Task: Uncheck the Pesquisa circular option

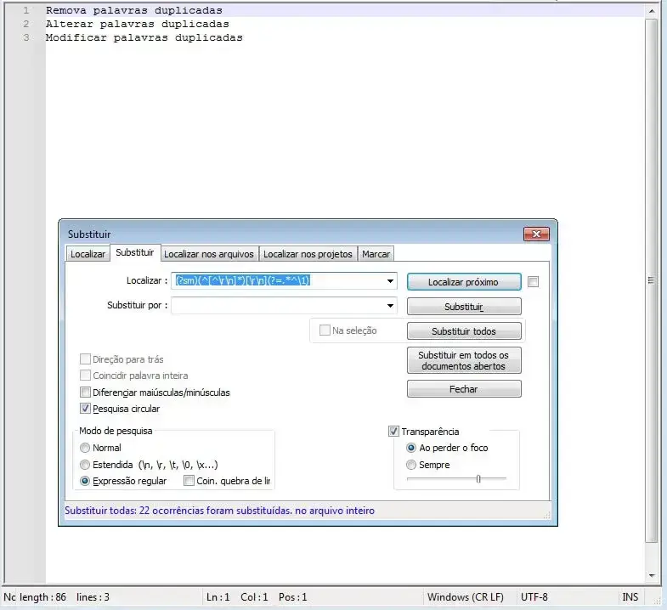Action: [x=85, y=409]
